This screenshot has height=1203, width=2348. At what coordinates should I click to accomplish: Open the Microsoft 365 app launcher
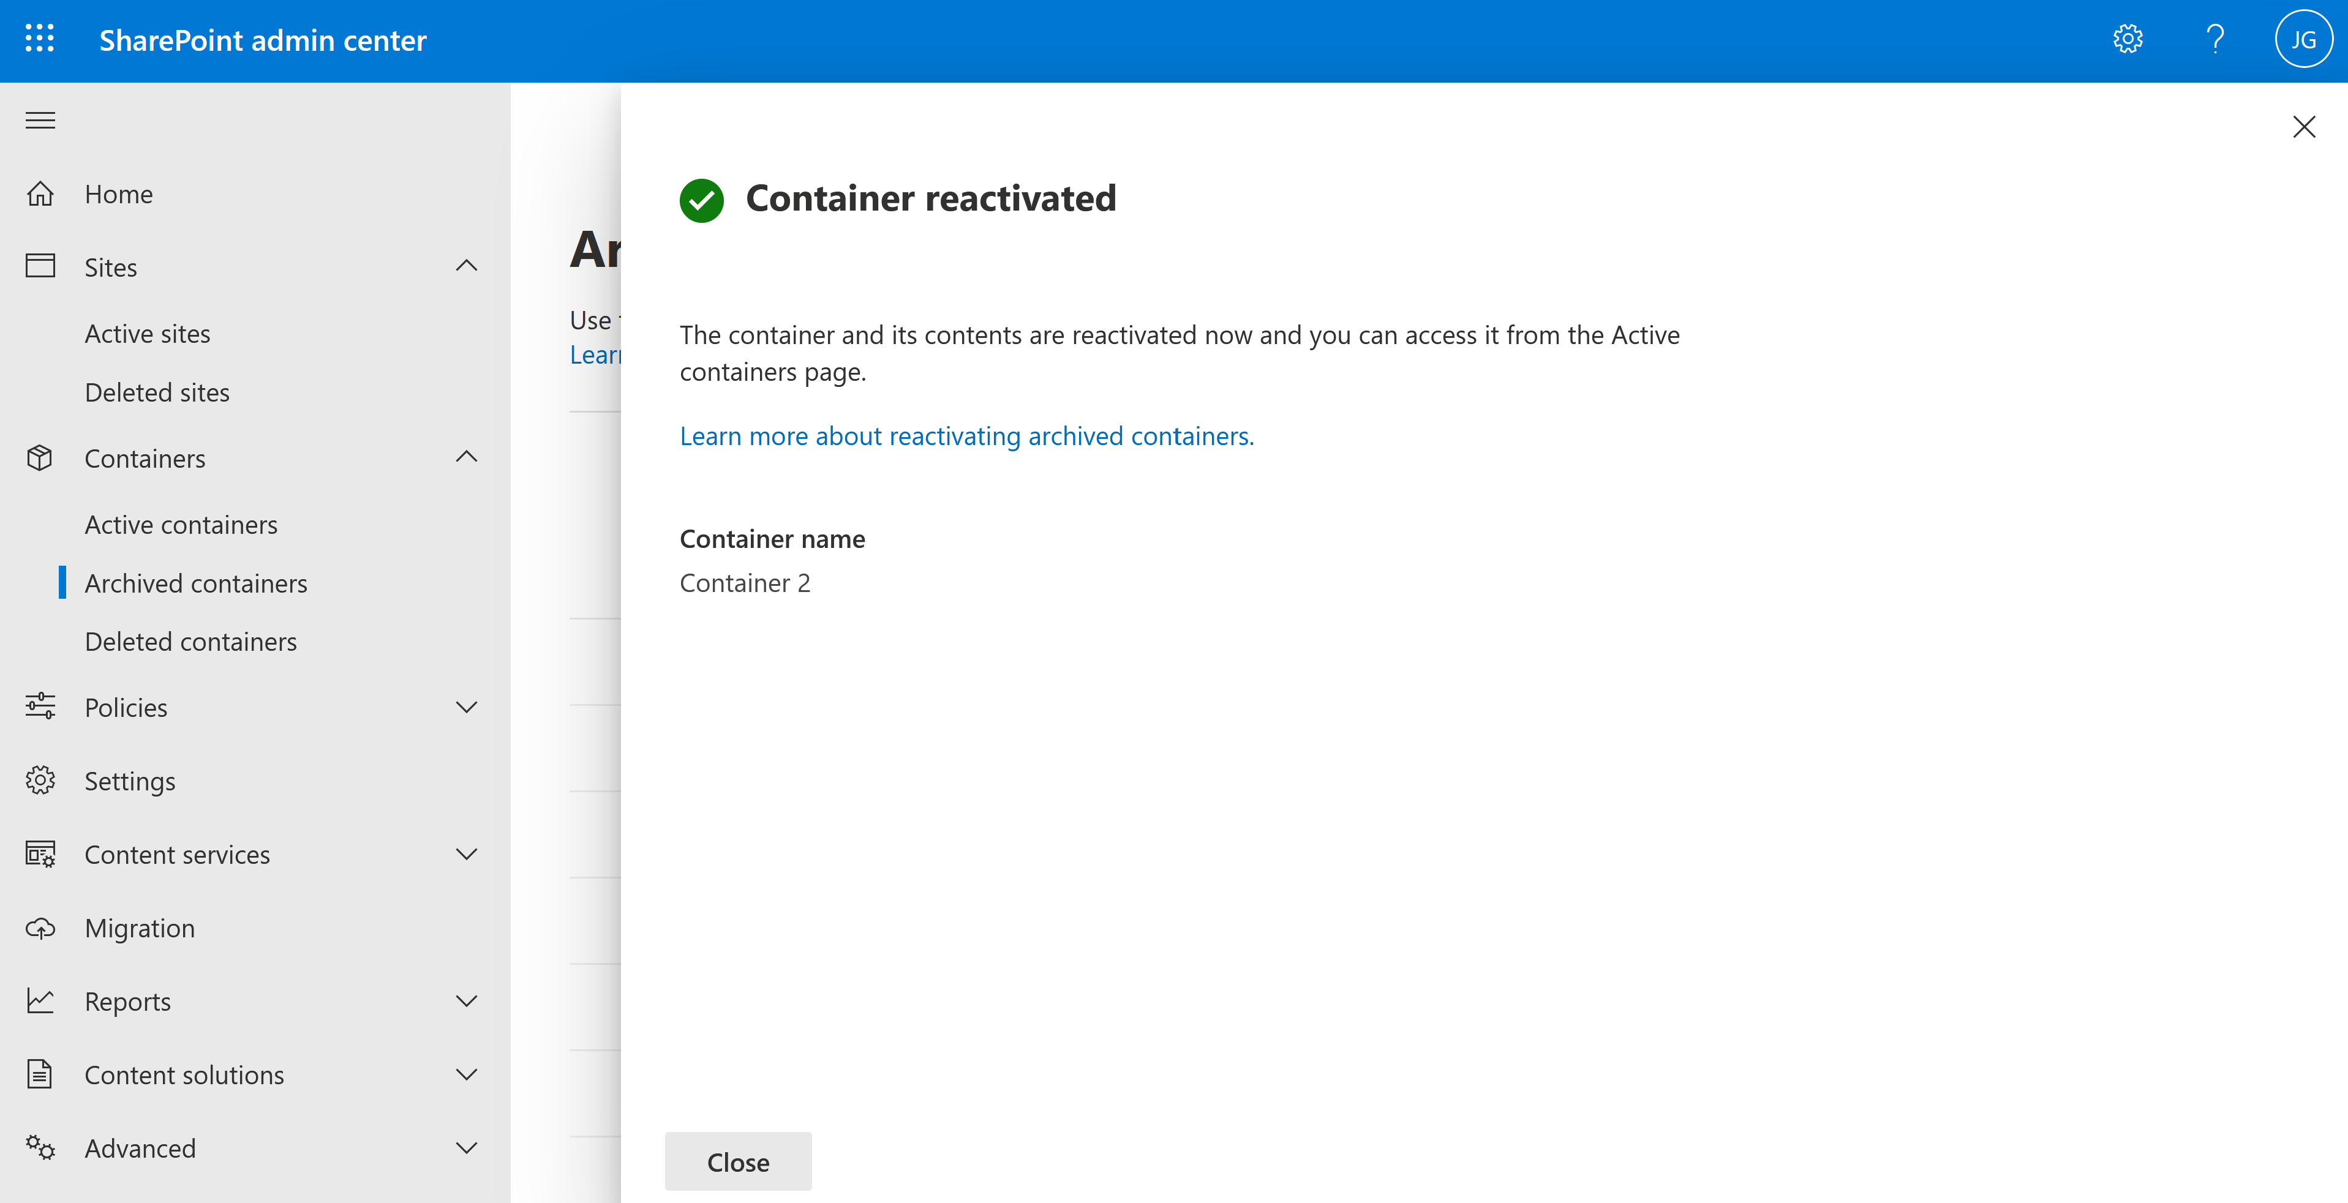tap(39, 39)
